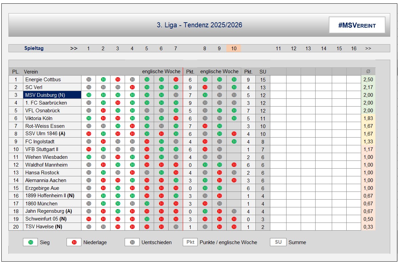This screenshot has width=398, height=263.
Task: Click Energie Cottbus's matchday 3 loss icon
Action: point(118,80)
